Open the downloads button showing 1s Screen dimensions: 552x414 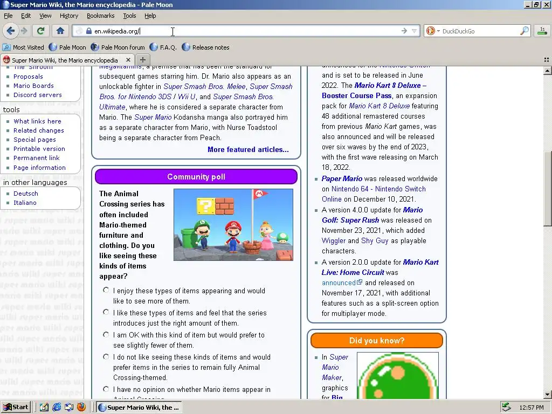542,31
